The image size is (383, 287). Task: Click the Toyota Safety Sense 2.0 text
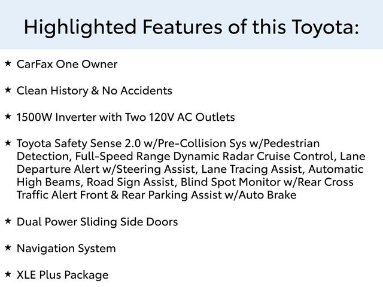[x=78, y=143]
